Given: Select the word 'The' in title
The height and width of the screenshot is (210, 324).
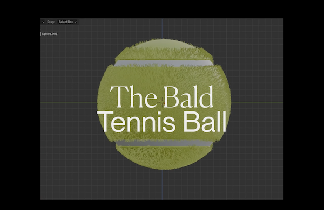Looking at the screenshot, I should click(133, 97).
